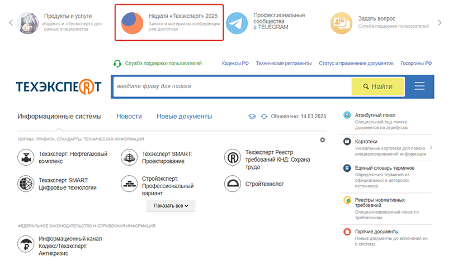This screenshot has height=265, width=453.
Task: Open Продукты и услуги banner title
Action: (x=68, y=16)
